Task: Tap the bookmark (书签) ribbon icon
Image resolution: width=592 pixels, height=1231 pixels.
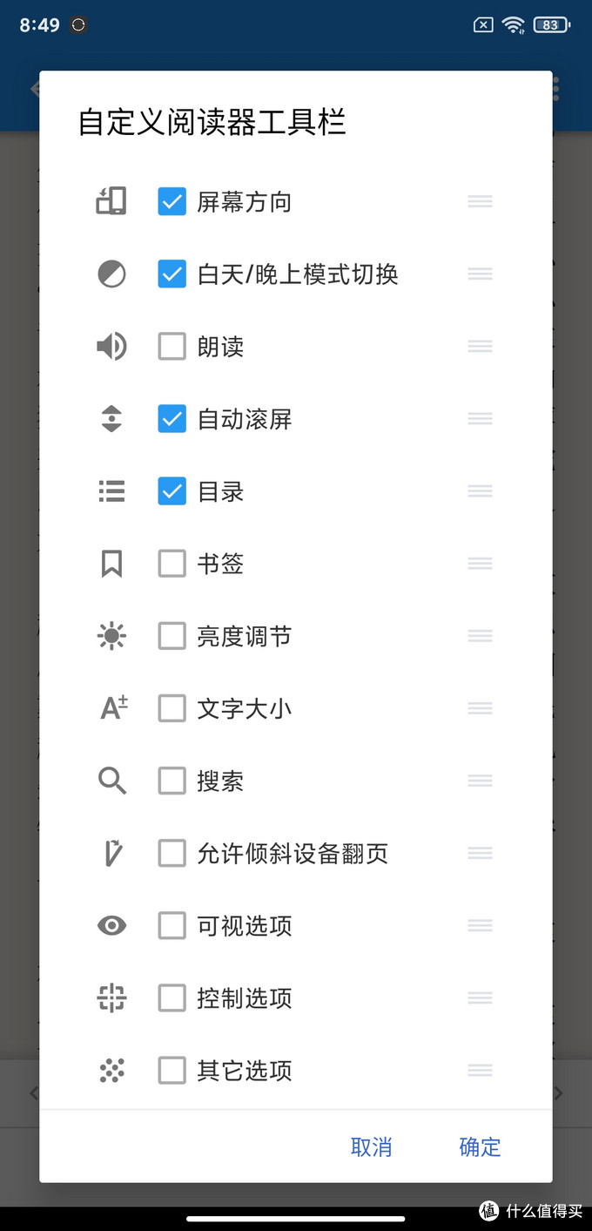Action: pos(111,563)
